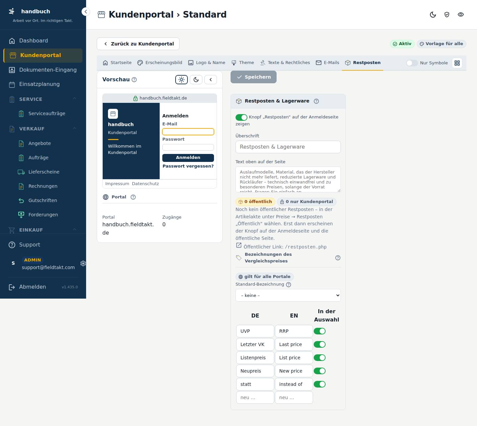Open user settings with the gear icon
Image resolution: width=477 pixels, height=426 pixels.
click(83, 263)
